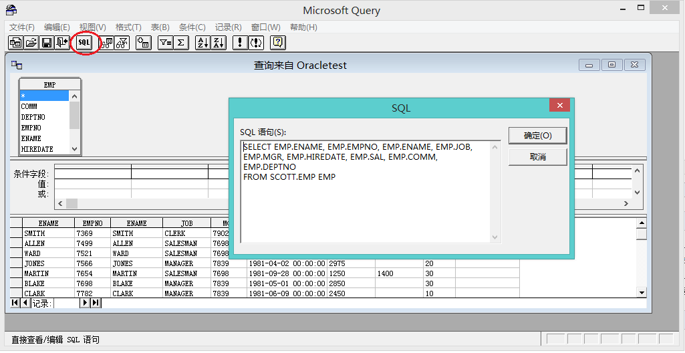Toggle the Auto Query icon

[255, 43]
